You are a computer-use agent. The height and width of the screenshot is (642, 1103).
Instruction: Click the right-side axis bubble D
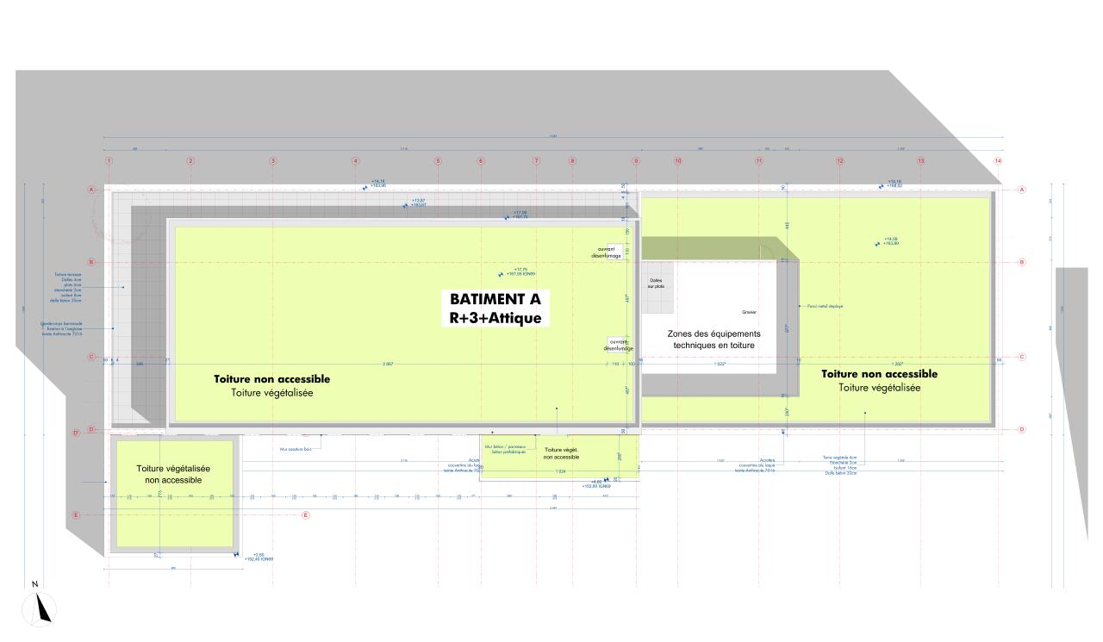[x=1022, y=429]
